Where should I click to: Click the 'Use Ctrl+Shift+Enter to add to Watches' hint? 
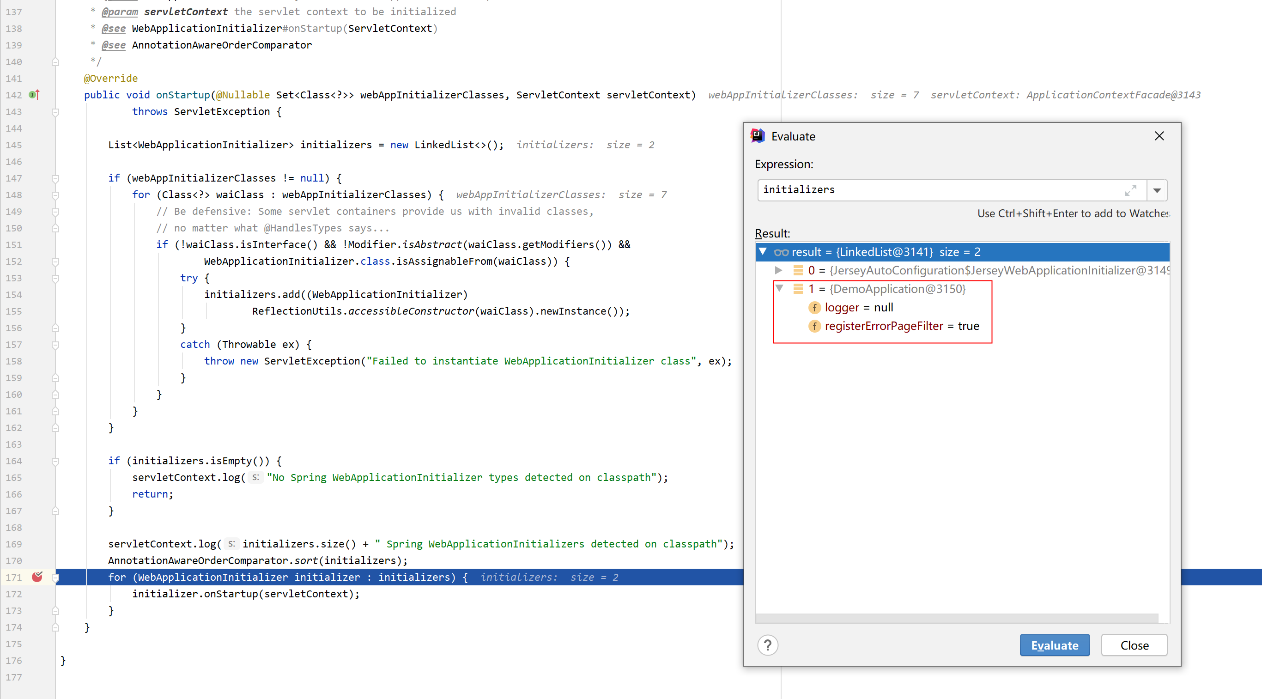(x=1074, y=213)
